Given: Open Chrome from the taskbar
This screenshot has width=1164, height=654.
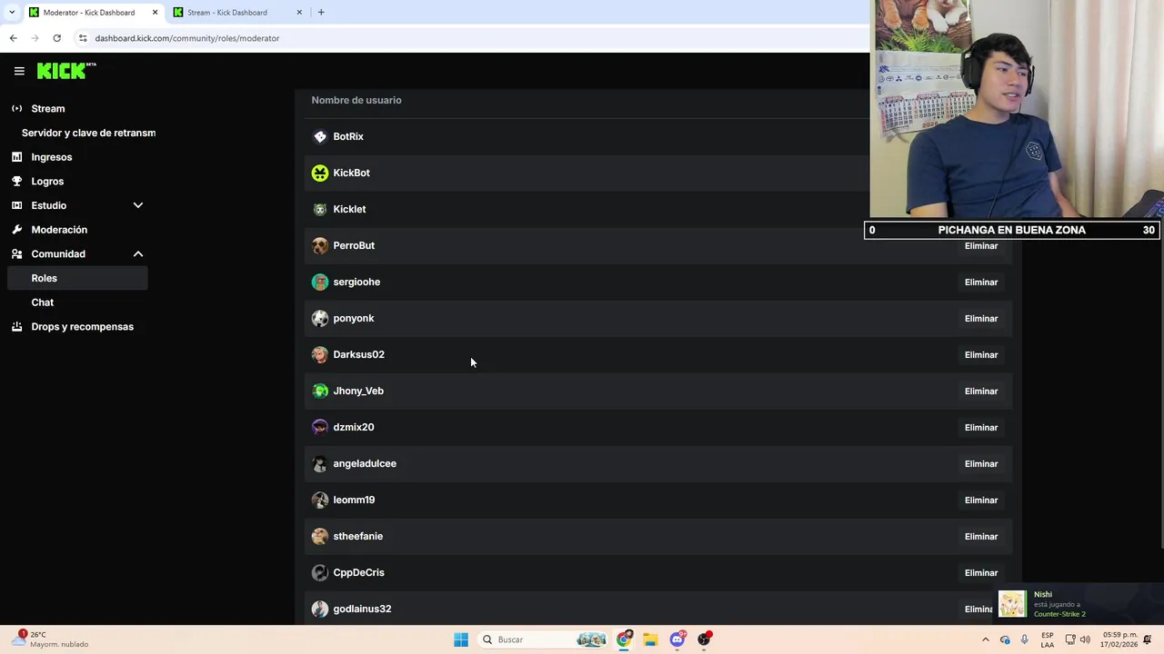Looking at the screenshot, I should [x=624, y=639].
